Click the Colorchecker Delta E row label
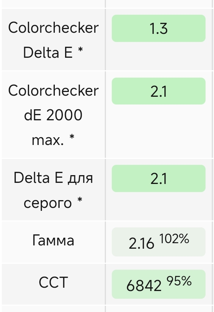This screenshot has height=312, width=214. point(53,40)
